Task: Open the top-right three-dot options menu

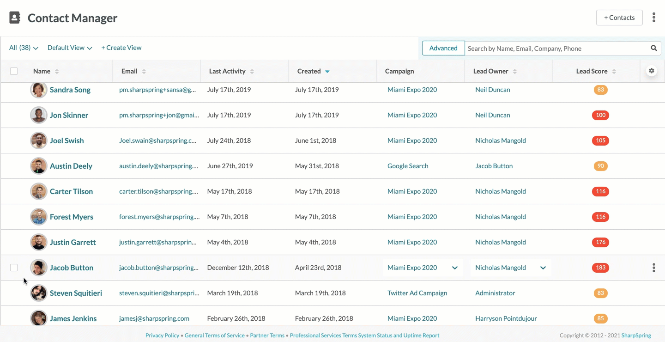Action: point(653,18)
